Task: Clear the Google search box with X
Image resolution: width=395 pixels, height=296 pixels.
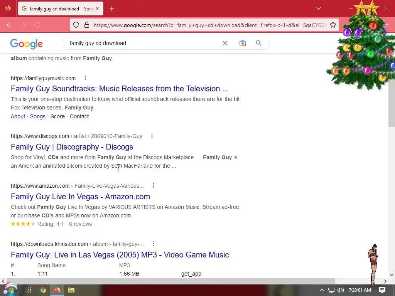Action: 225,43
